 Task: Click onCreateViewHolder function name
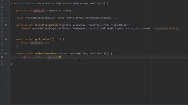tap(47, 25)
